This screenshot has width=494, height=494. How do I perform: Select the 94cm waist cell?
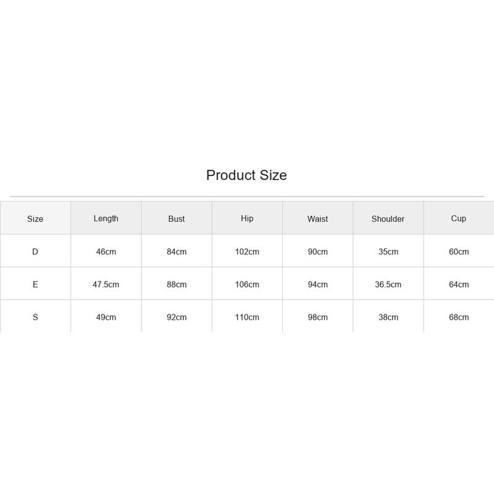click(317, 284)
